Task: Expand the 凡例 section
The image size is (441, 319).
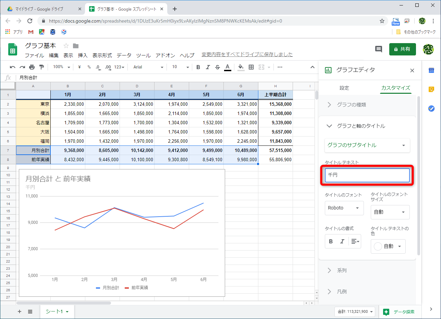Action: (367, 292)
